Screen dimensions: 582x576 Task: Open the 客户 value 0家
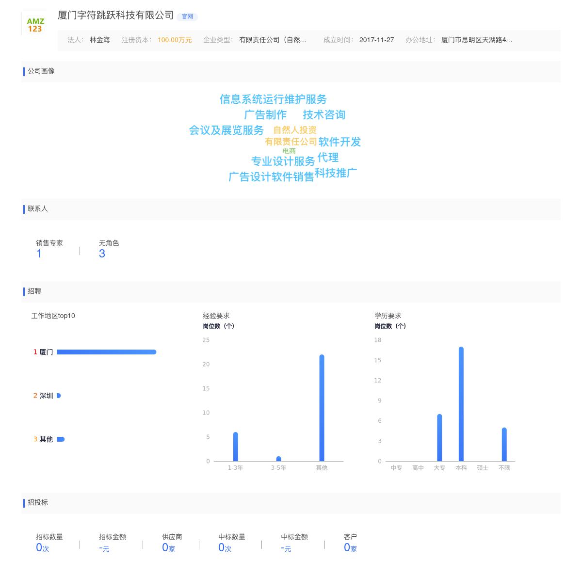(x=351, y=548)
